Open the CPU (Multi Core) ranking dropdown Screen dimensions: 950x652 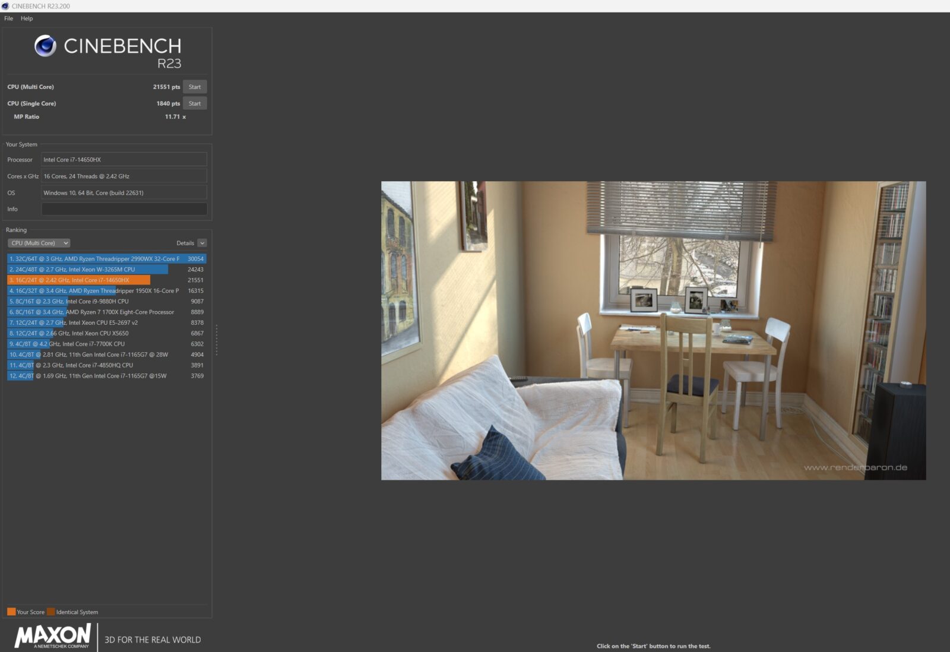click(x=39, y=243)
